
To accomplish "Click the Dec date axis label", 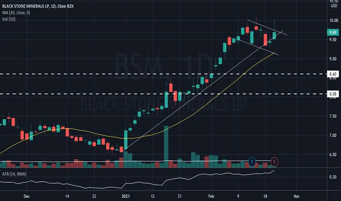I will pyautogui.click(x=27, y=196).
